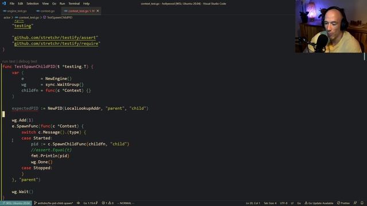Click the 'debug test' code lens
Screen dimensions: 367x206
(28, 61)
